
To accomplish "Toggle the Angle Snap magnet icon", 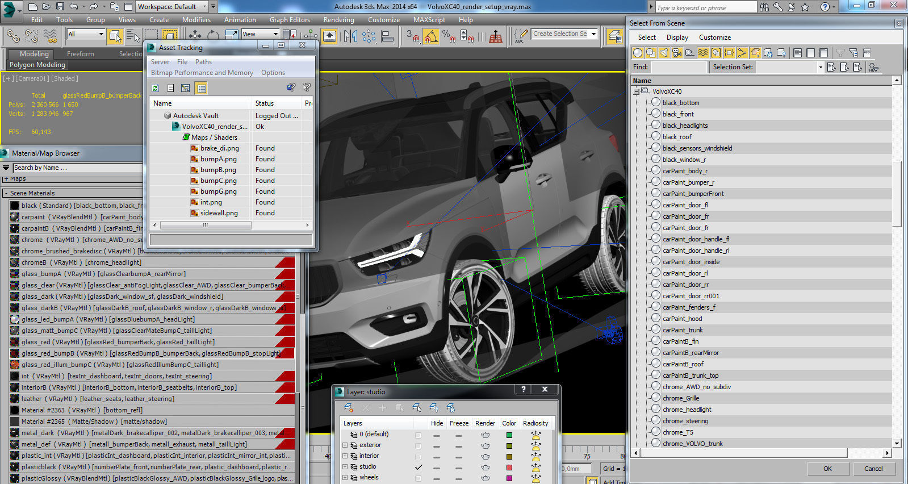I will [431, 36].
